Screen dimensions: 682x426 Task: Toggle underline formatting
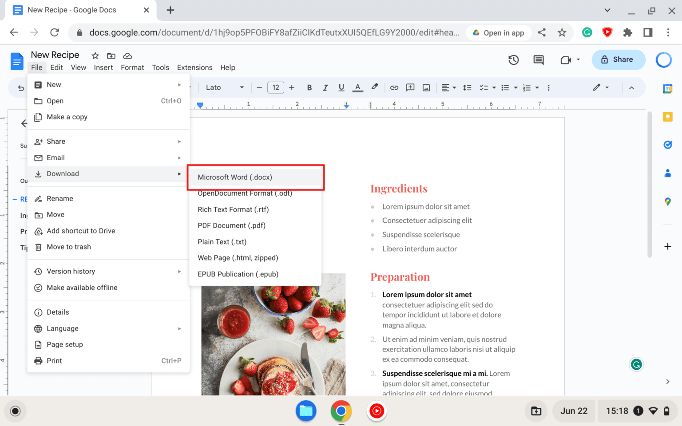point(341,87)
